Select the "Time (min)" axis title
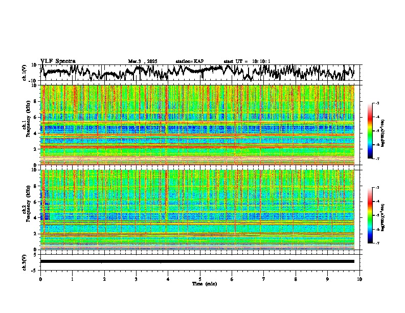The width and height of the screenshot is (405, 313). (x=205, y=284)
